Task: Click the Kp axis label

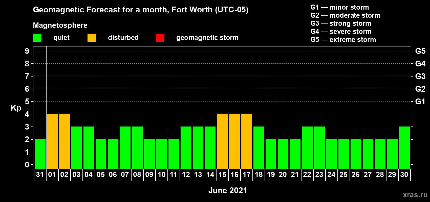Action: pyautogui.click(x=16, y=108)
